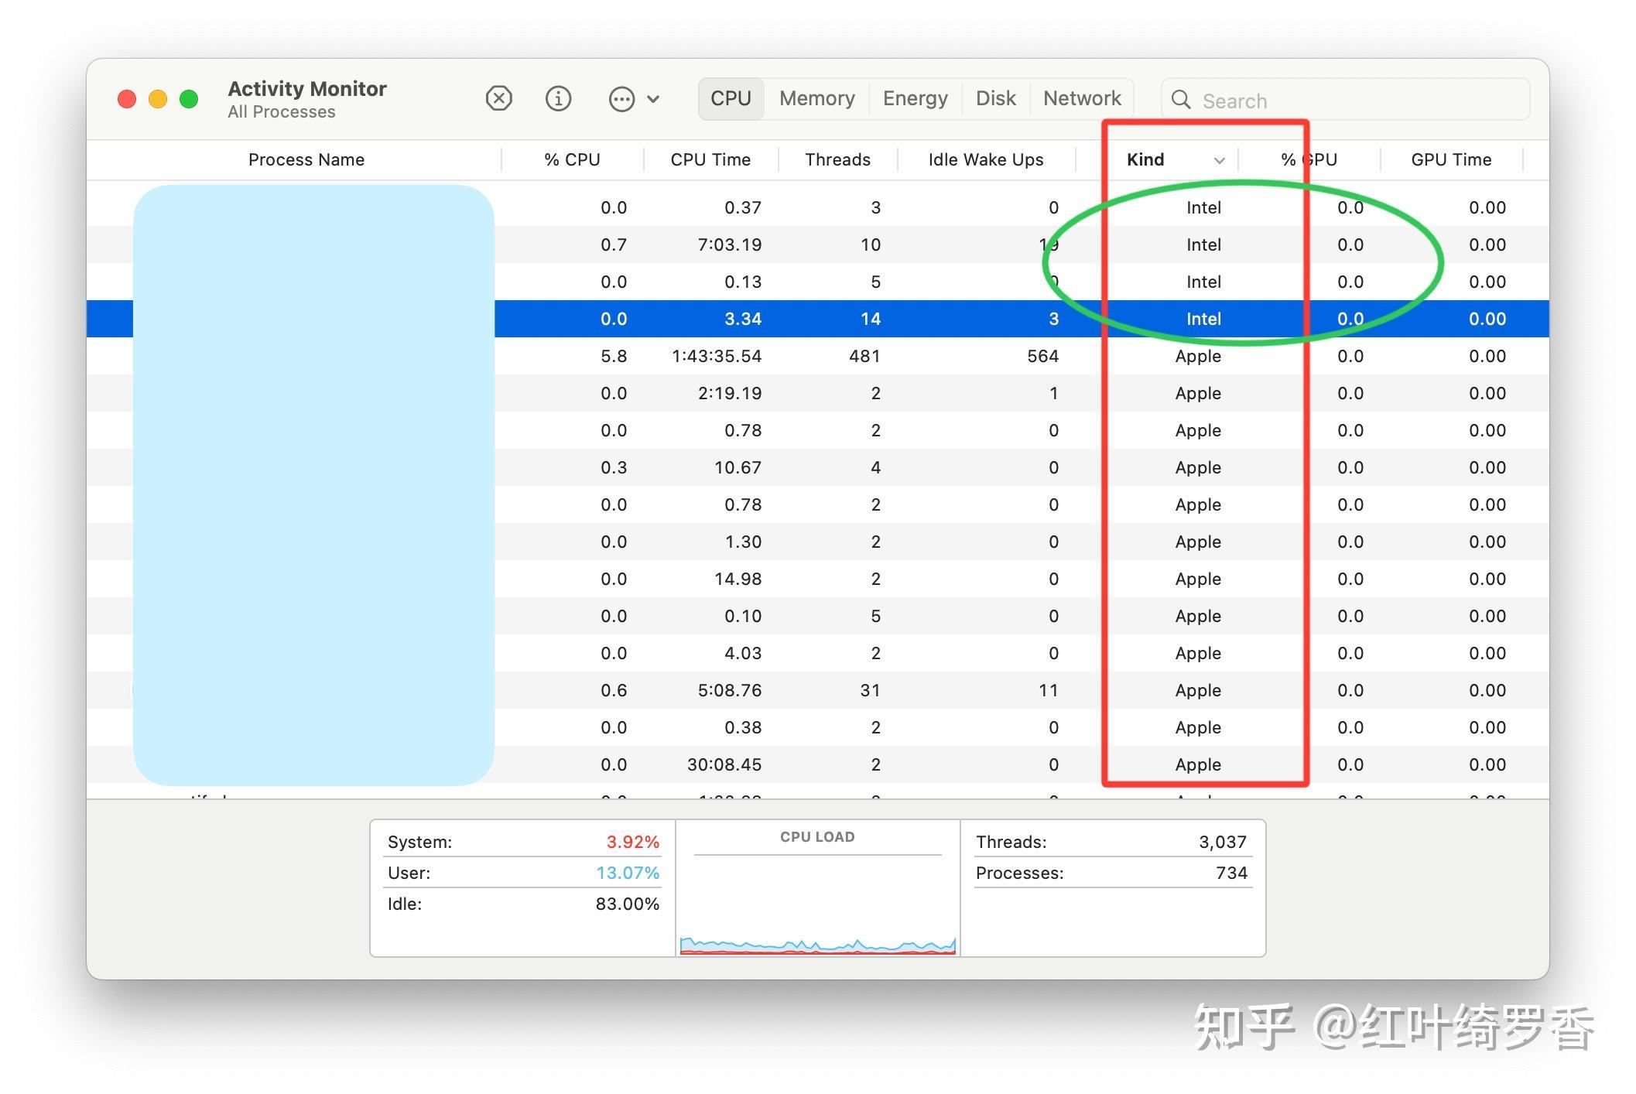This screenshot has width=1636, height=1094.
Task: Open the Kind column sort chevron
Action: [x=1220, y=160]
